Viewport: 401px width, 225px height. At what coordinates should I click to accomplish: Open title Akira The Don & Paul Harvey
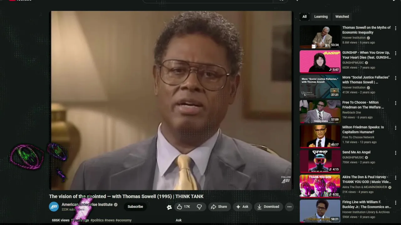pos(367,179)
